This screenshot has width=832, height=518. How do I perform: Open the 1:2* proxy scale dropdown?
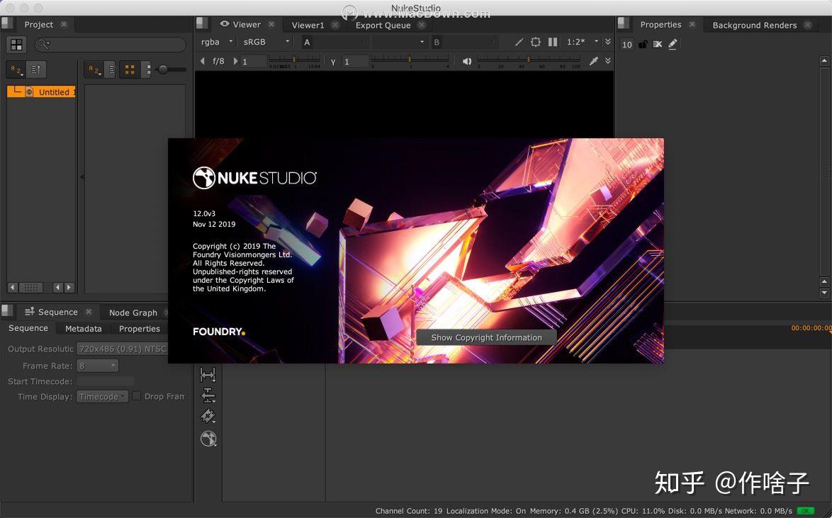click(583, 42)
